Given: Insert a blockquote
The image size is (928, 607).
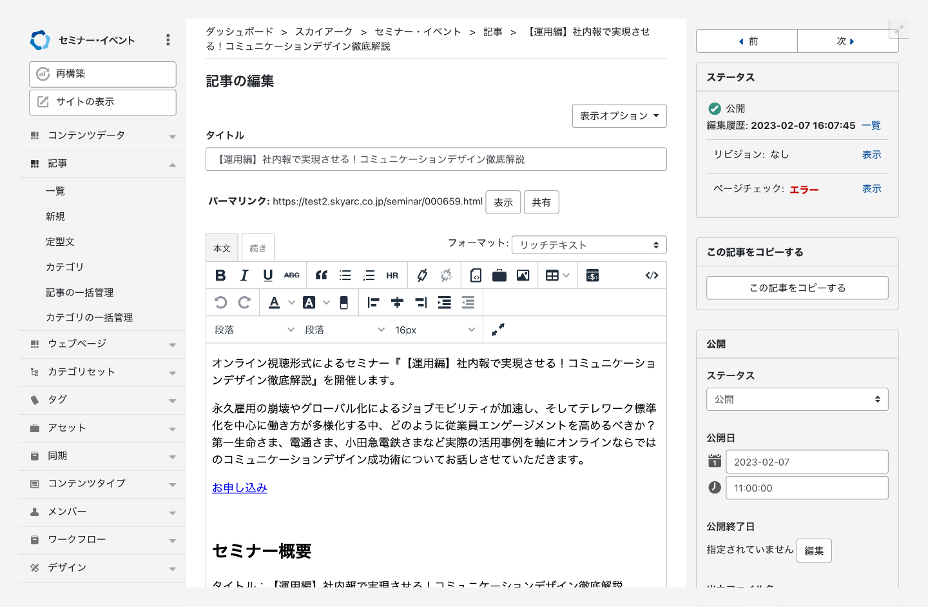Looking at the screenshot, I should [322, 275].
